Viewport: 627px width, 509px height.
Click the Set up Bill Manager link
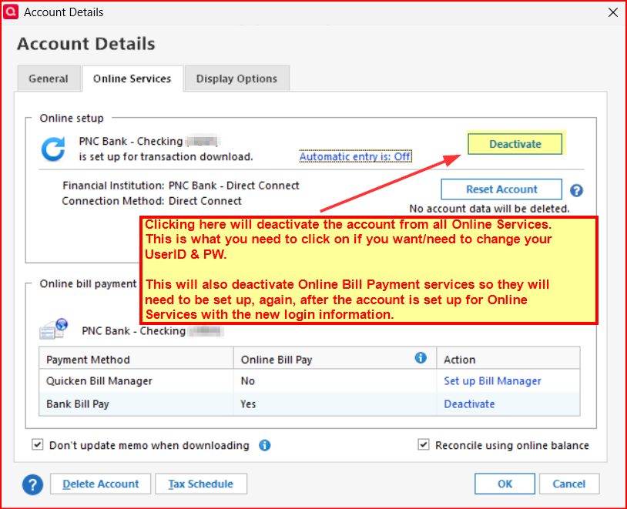point(492,381)
